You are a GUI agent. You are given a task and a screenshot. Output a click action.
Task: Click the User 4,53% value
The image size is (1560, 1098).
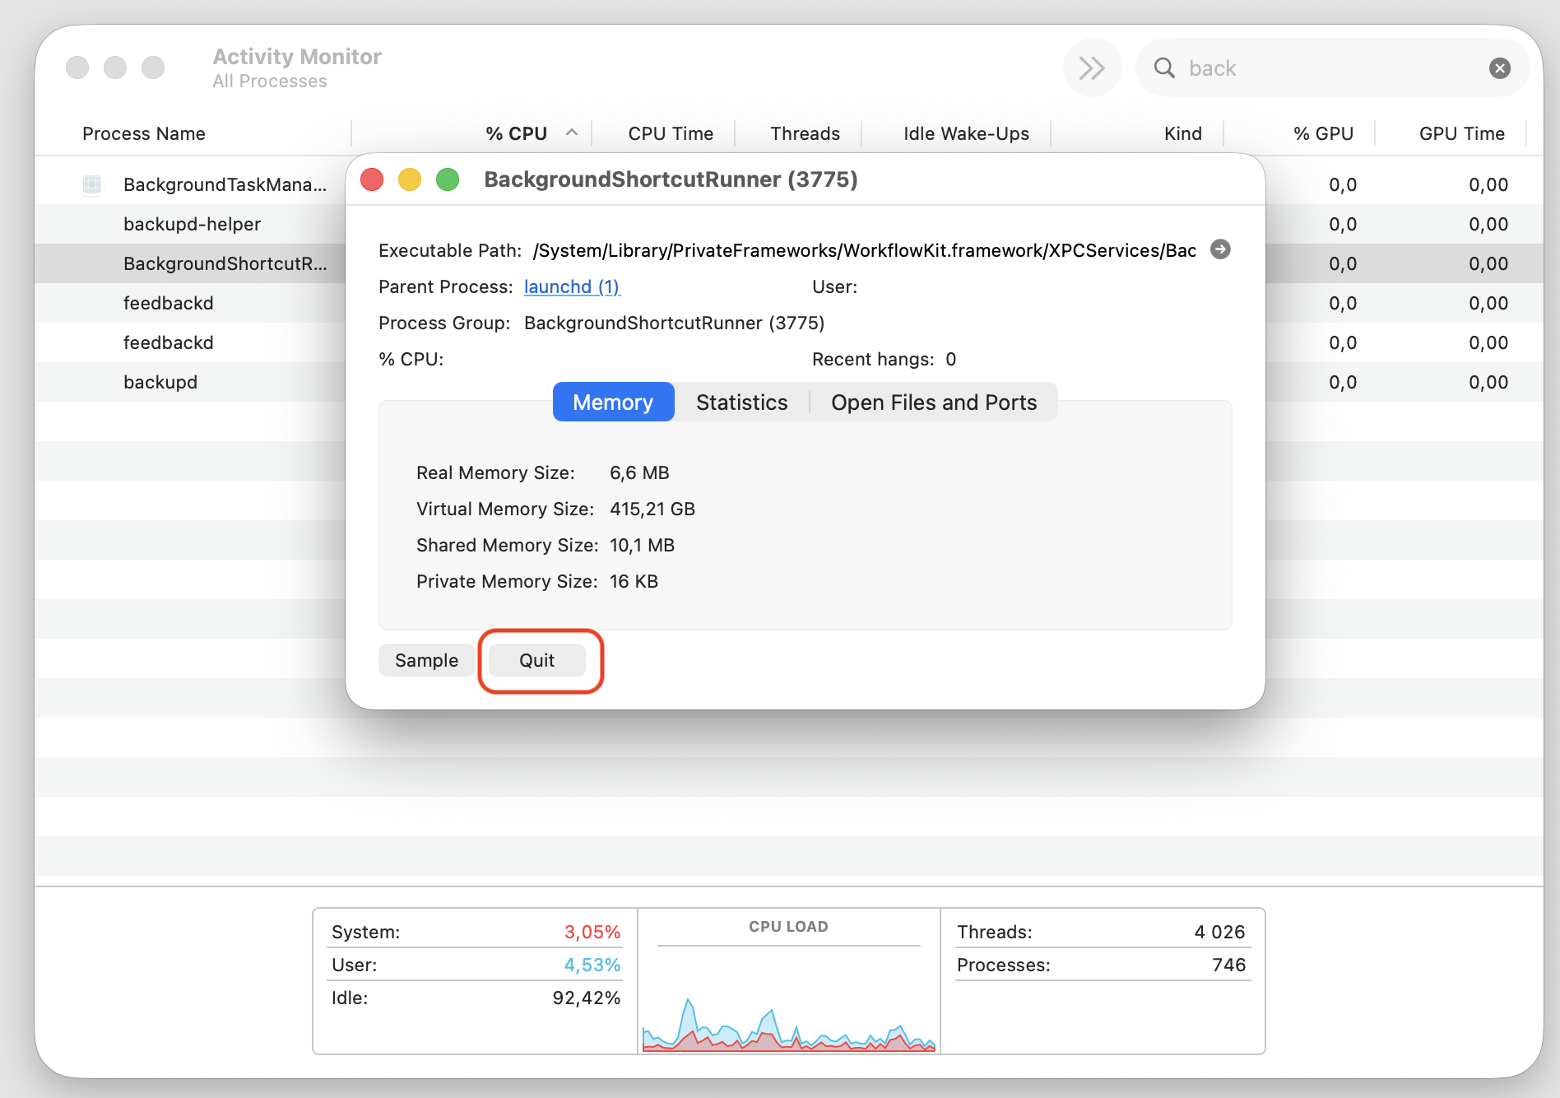592,965
